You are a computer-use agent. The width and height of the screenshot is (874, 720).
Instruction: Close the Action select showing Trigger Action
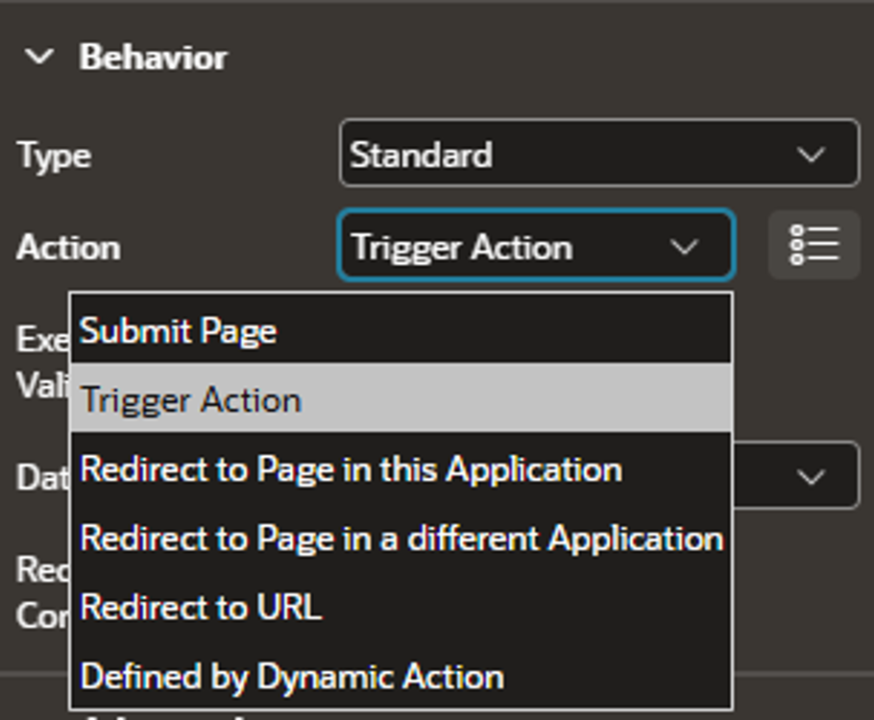[537, 245]
